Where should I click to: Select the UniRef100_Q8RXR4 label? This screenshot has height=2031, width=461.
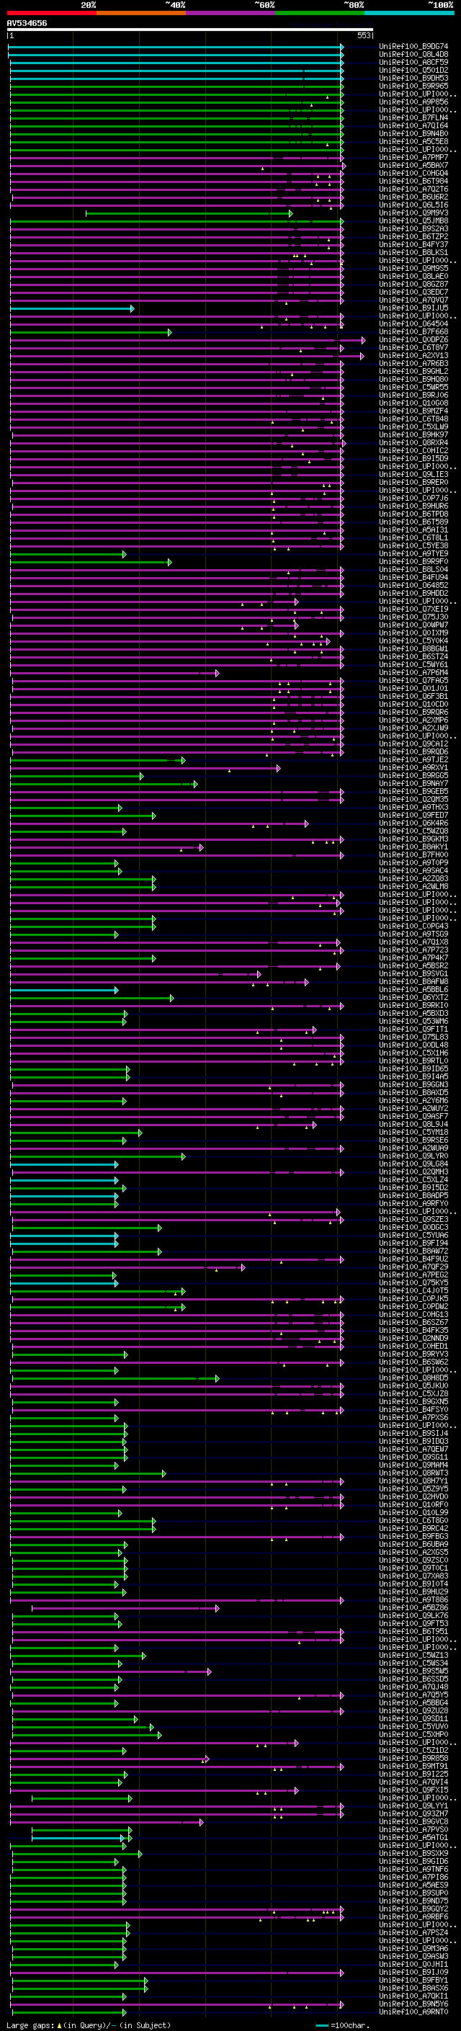tap(413, 442)
